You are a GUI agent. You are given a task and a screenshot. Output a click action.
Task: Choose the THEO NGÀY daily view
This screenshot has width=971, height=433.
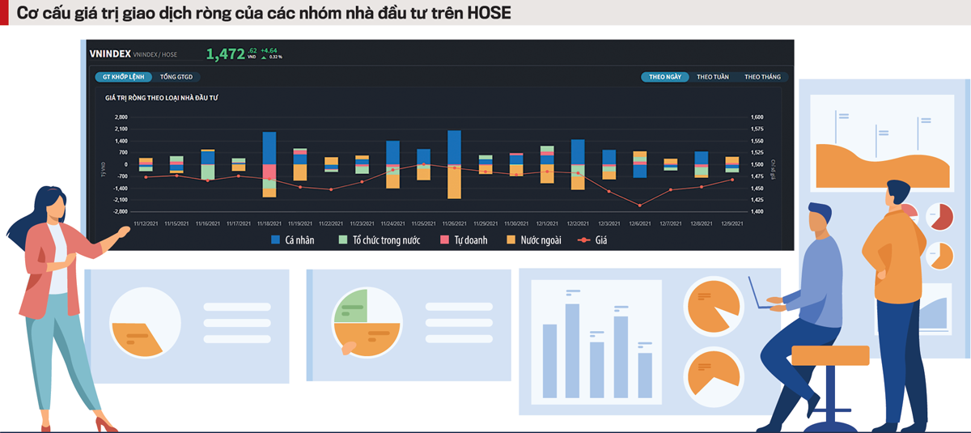pyautogui.click(x=665, y=77)
